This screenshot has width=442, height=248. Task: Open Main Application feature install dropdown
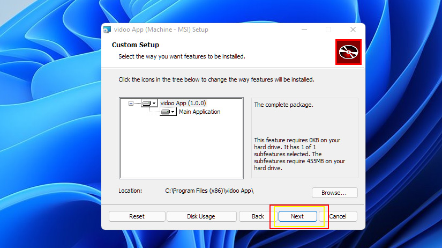168,112
